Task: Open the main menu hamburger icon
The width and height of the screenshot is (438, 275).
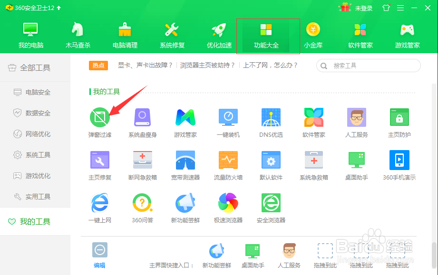Action: coord(400,8)
